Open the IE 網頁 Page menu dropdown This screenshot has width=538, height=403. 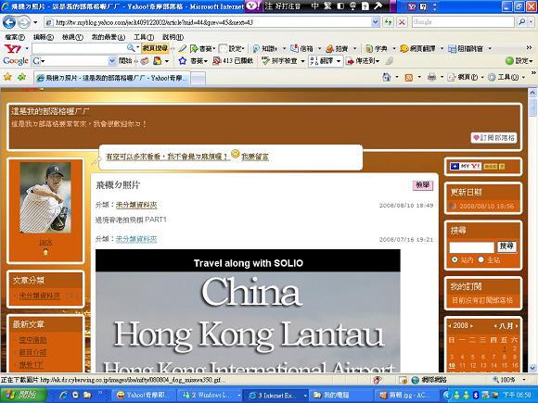[482, 78]
